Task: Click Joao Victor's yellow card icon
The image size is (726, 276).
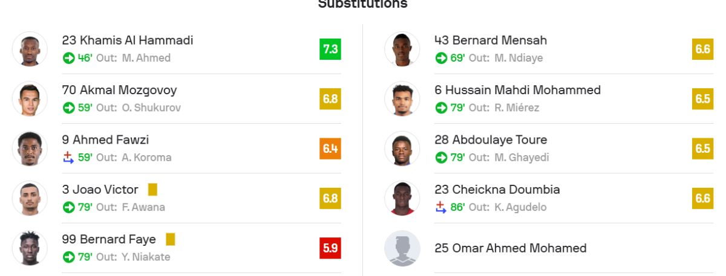Action: [152, 190]
